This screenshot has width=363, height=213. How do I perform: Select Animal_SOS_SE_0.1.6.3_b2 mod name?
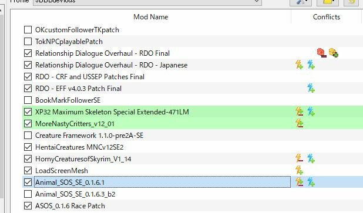click(75, 194)
